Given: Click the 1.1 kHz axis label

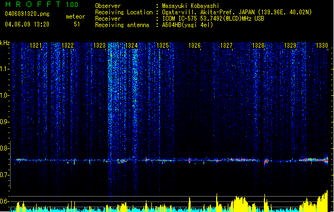Looking at the screenshot, I should (5, 69).
